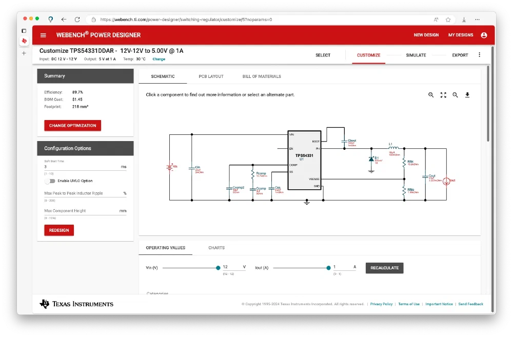
Task: Open the user account profile icon
Action: tap(484, 35)
